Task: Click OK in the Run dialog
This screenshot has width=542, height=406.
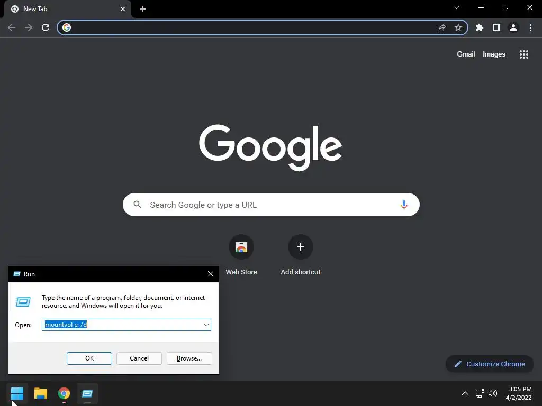Action: click(89, 358)
